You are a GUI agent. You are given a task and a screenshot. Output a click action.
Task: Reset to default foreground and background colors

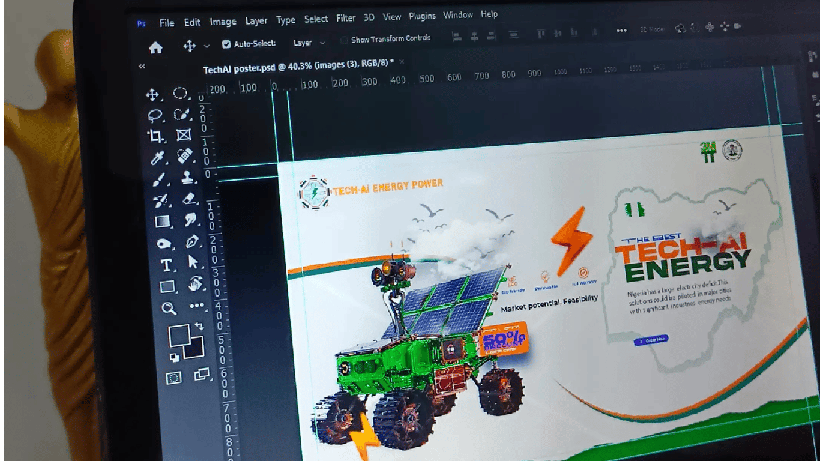click(175, 358)
